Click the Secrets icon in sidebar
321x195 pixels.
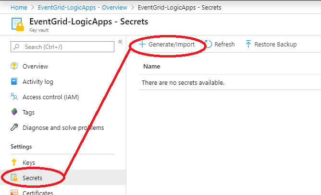[14, 178]
